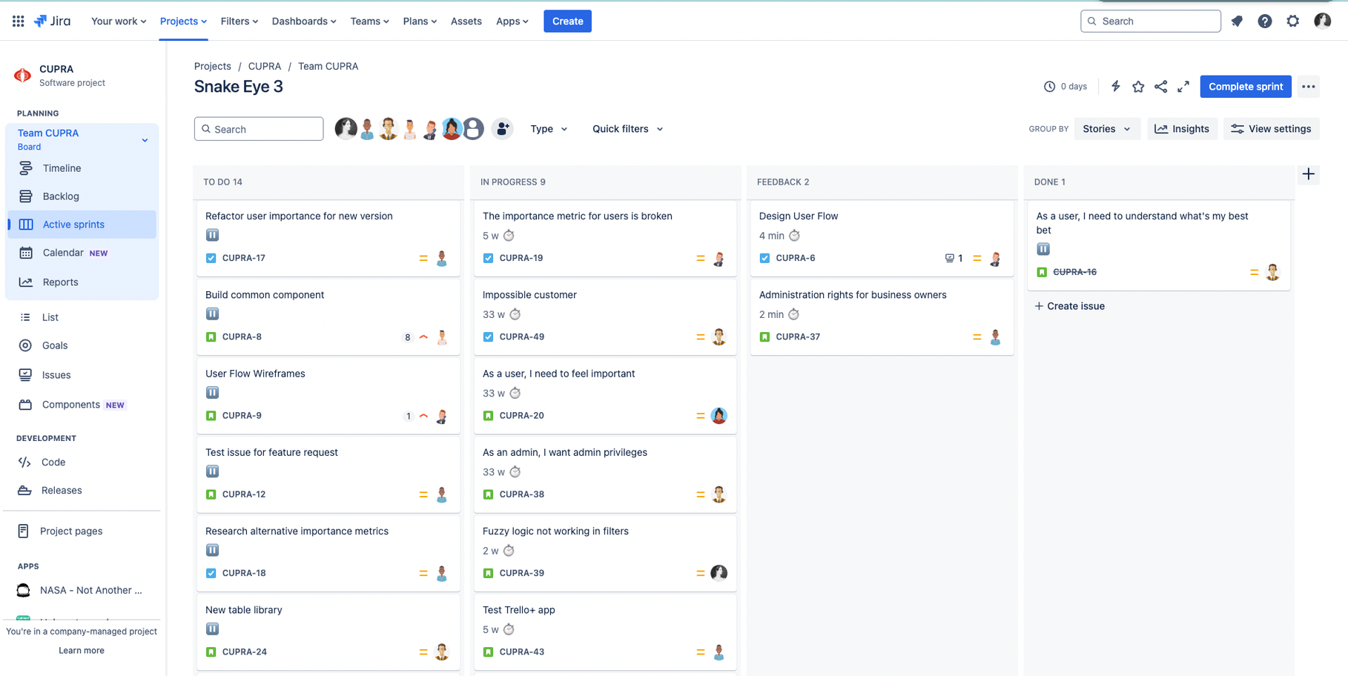Open the Filters dropdown menu
The height and width of the screenshot is (676, 1348).
[239, 21]
